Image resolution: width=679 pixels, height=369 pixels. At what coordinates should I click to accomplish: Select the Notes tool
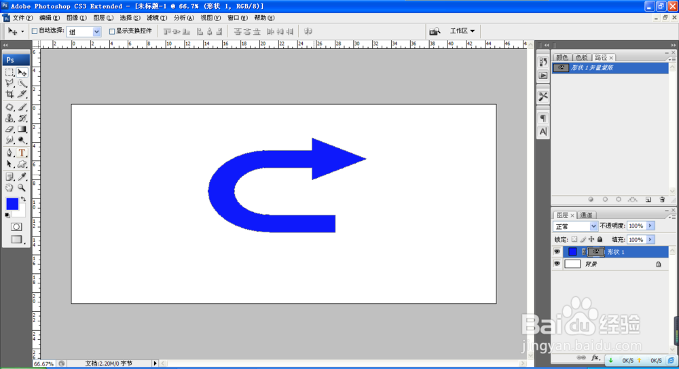tap(10, 177)
